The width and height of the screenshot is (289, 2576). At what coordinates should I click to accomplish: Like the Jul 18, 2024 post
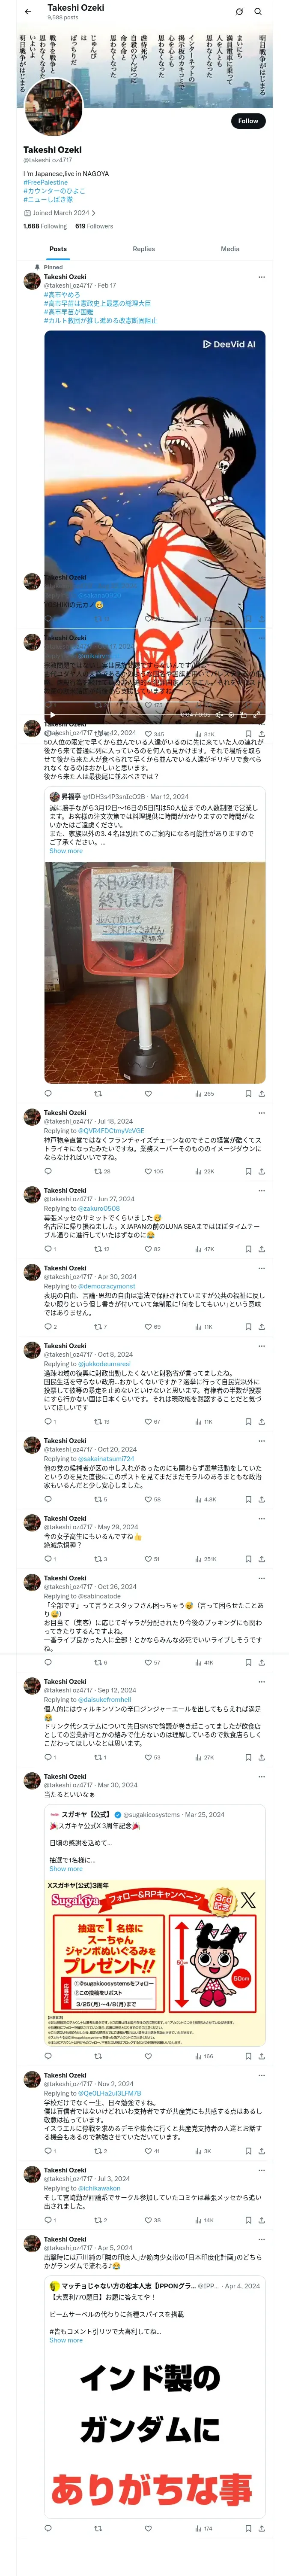(149, 1170)
